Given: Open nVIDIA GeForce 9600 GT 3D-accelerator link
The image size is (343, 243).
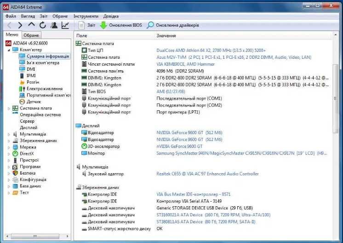Looking at the screenshot, I should 179,146.
